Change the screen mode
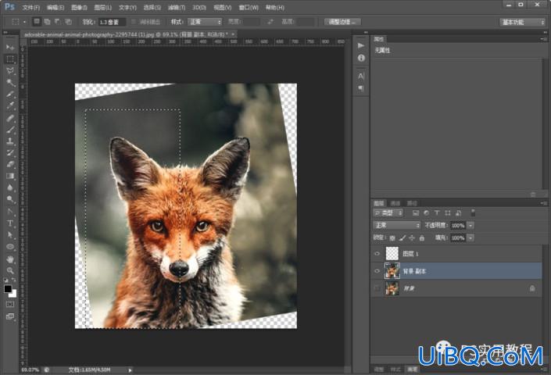 coord(10,316)
